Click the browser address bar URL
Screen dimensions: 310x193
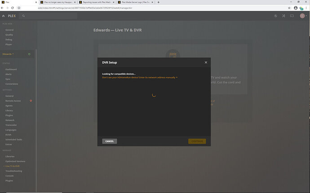tap(85, 8)
